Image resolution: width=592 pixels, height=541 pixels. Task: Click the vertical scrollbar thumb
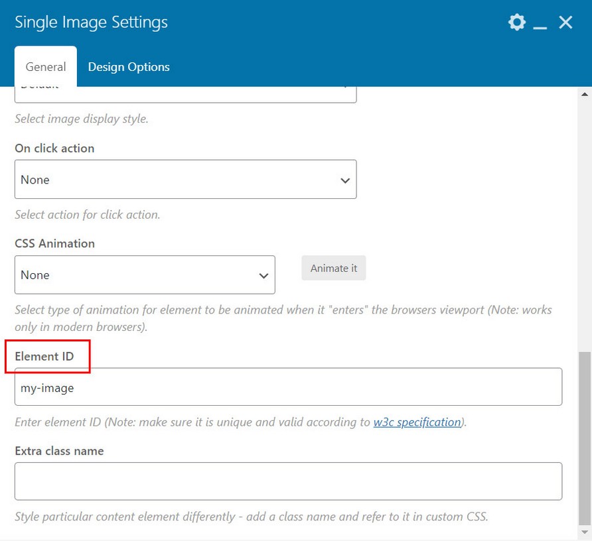click(x=585, y=438)
